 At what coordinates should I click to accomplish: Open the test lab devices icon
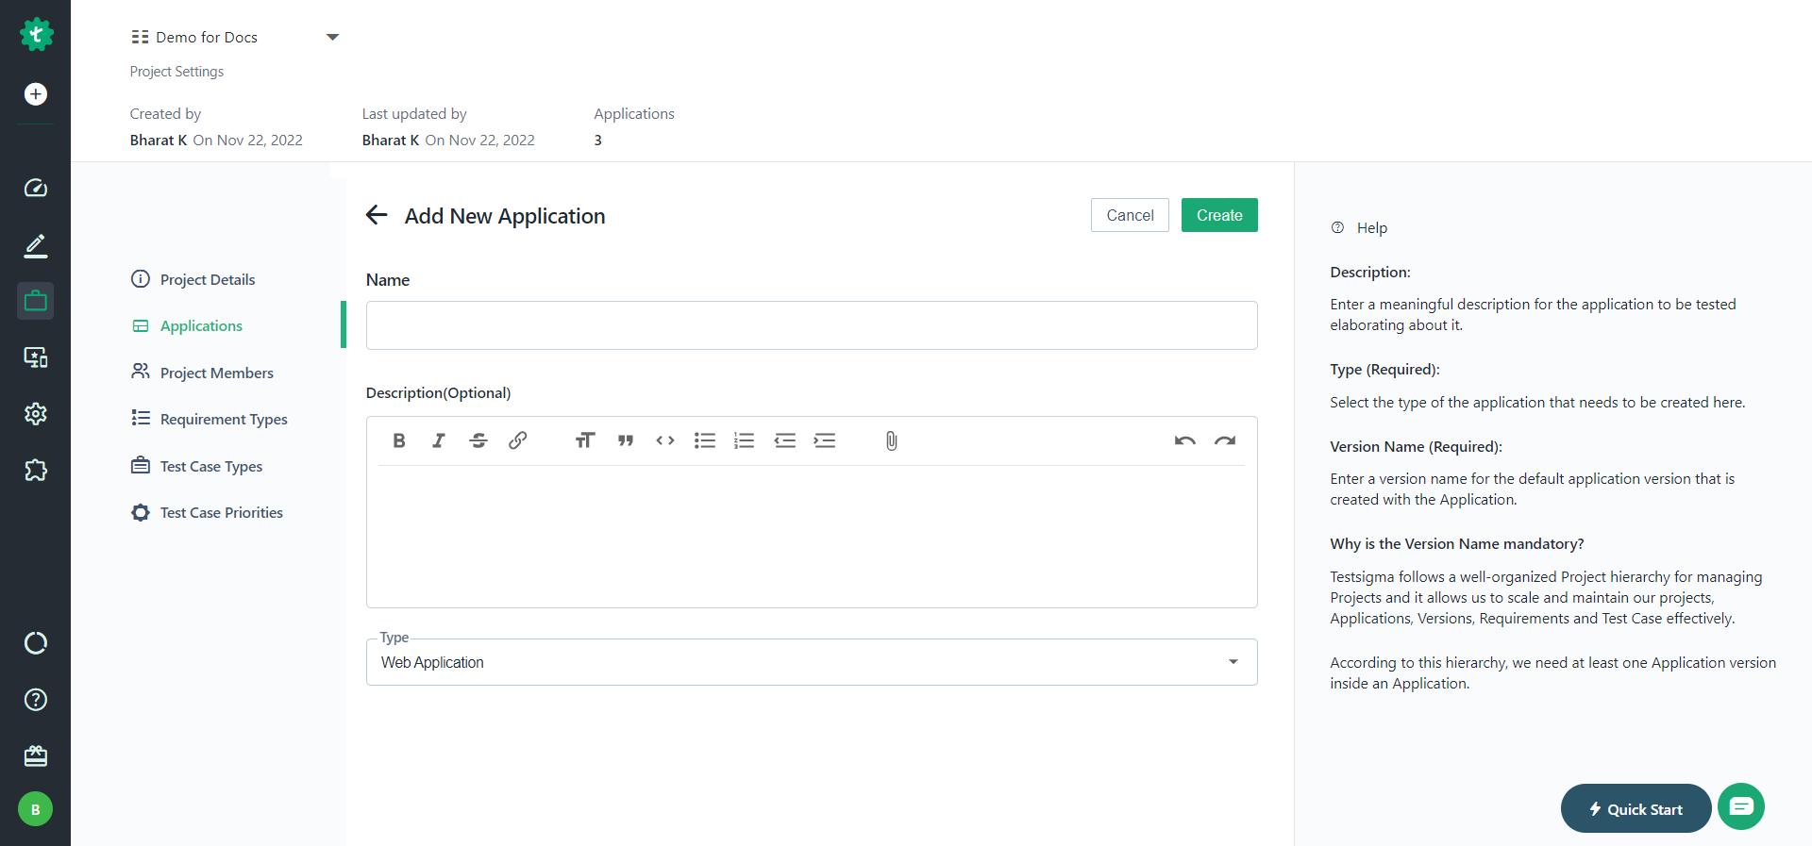pos(36,357)
